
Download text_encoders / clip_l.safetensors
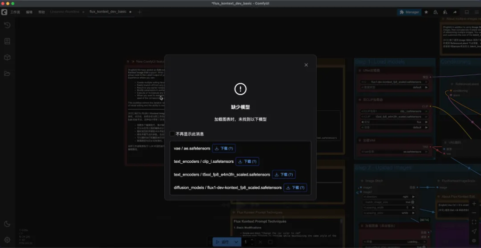pyautogui.click(x=247, y=161)
